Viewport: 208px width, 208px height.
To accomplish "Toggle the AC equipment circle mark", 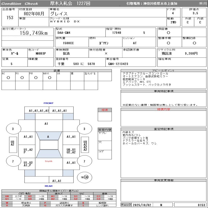I will 8,78.
